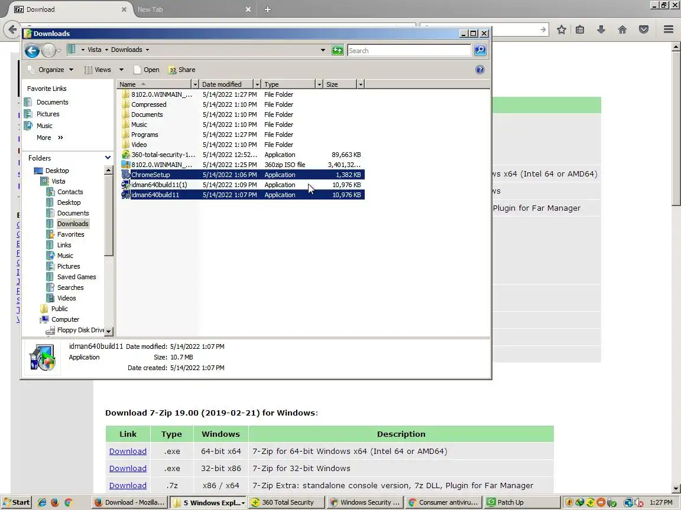681x510 pixels.
Task: Open the recent pages dropdown arrow
Action: coord(59,51)
